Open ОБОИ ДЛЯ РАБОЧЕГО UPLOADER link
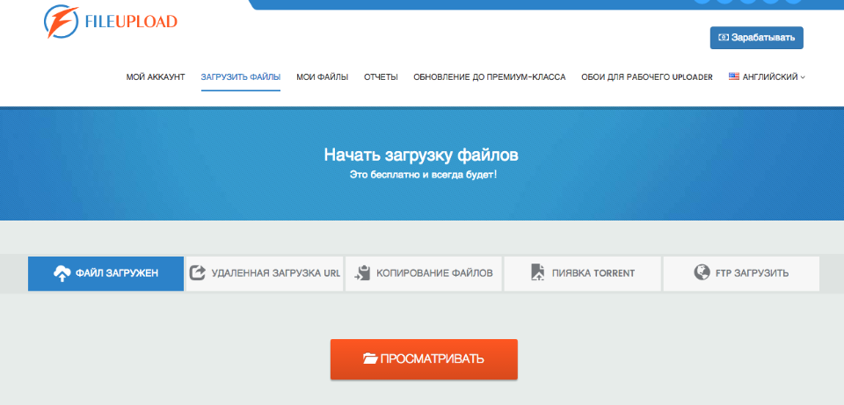The height and width of the screenshot is (405, 844). point(646,77)
